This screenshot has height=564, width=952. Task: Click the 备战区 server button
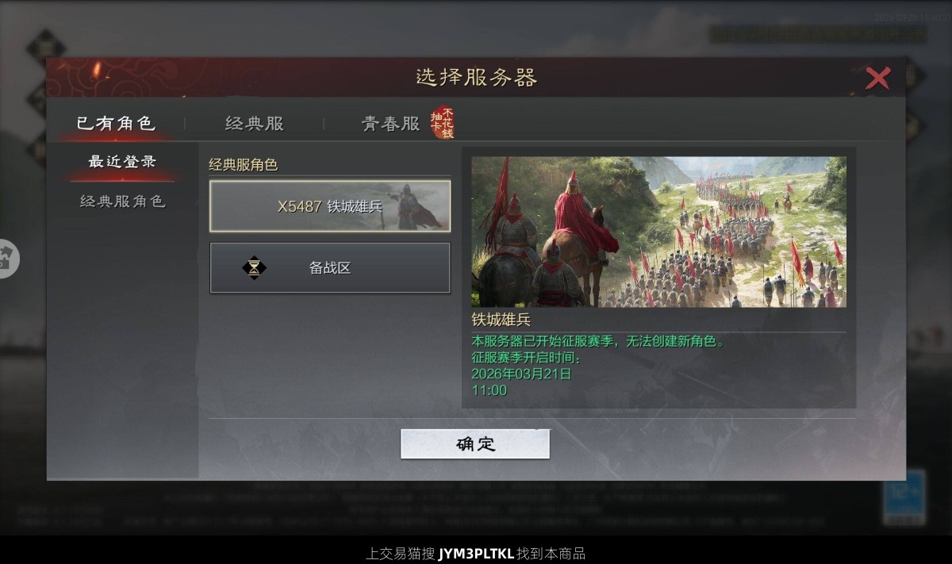pos(330,268)
